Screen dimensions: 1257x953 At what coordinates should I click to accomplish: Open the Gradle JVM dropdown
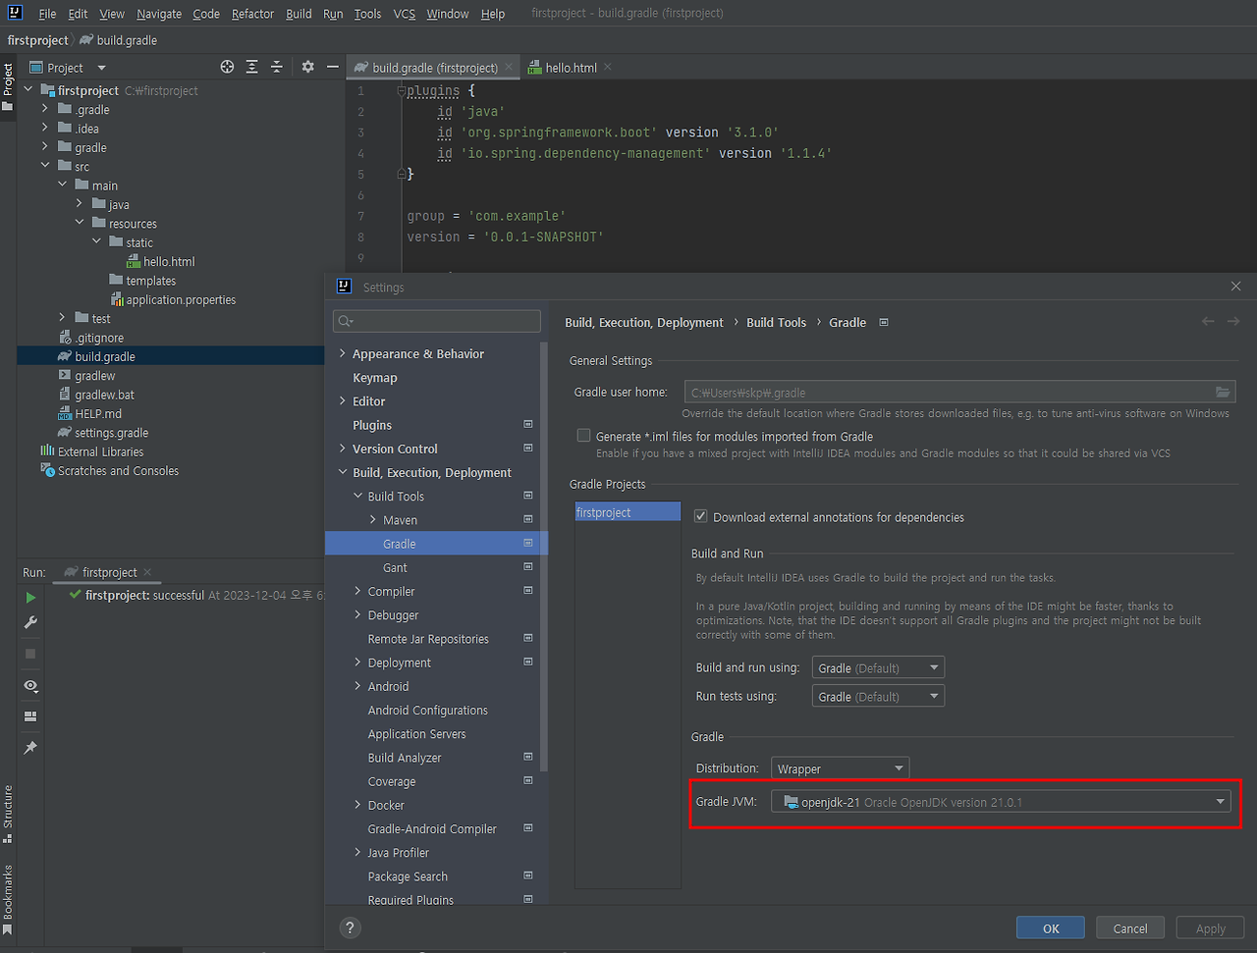click(x=1001, y=802)
